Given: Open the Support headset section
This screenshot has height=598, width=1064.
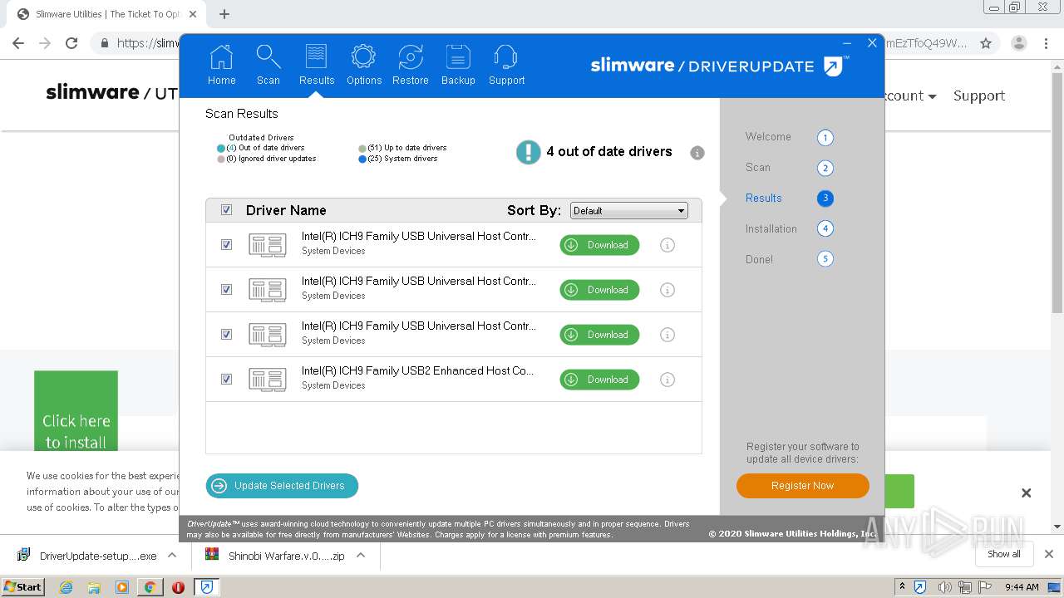Looking at the screenshot, I should tap(506, 65).
